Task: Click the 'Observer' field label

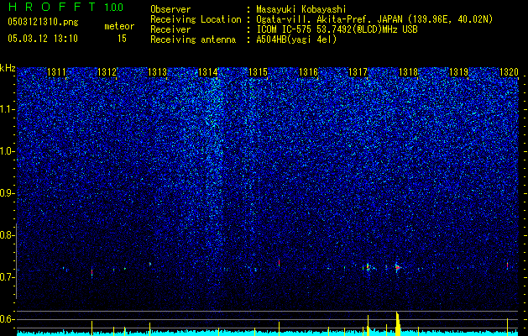Action: [x=170, y=9]
